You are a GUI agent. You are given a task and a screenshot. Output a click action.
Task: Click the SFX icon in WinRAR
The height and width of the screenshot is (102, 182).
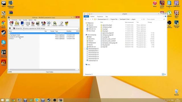tap(67, 24)
